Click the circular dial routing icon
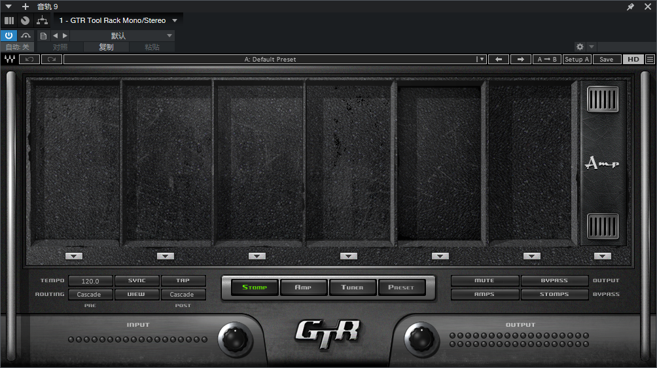The image size is (657, 368). pos(25,20)
